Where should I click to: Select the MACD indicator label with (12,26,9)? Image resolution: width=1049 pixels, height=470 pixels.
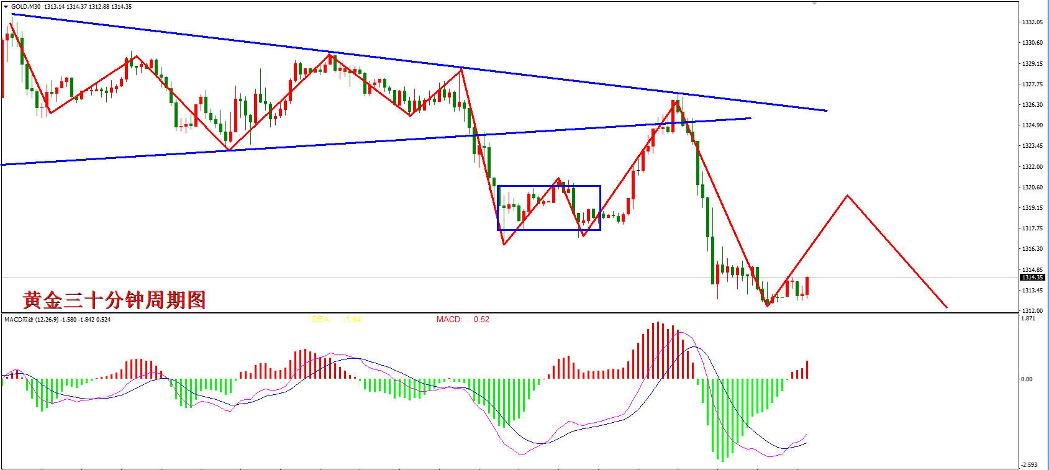pos(58,320)
